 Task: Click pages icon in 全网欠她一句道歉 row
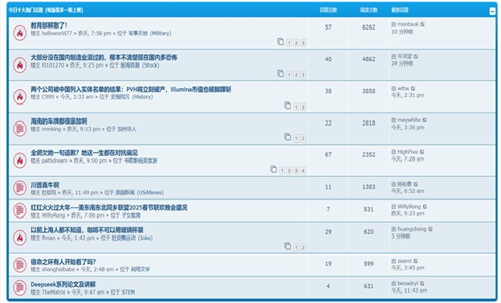(x=274, y=169)
